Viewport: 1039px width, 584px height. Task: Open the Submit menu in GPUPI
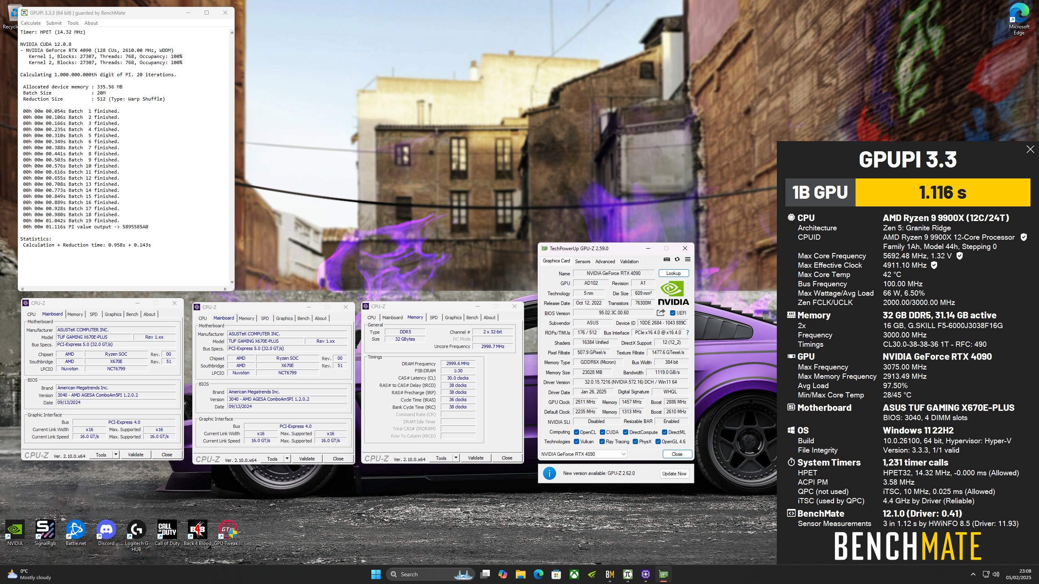click(54, 23)
